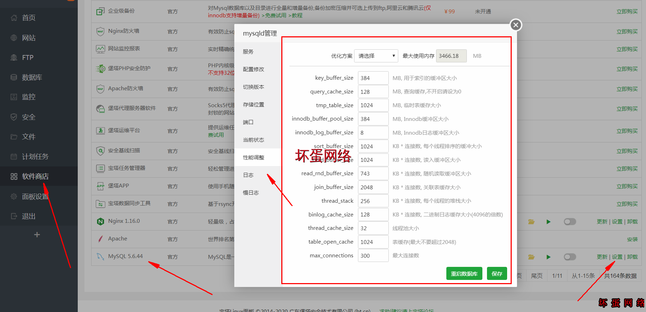Open folder icon in Nginx 1.16.0 row
This screenshot has height=312, width=646.
(531, 222)
